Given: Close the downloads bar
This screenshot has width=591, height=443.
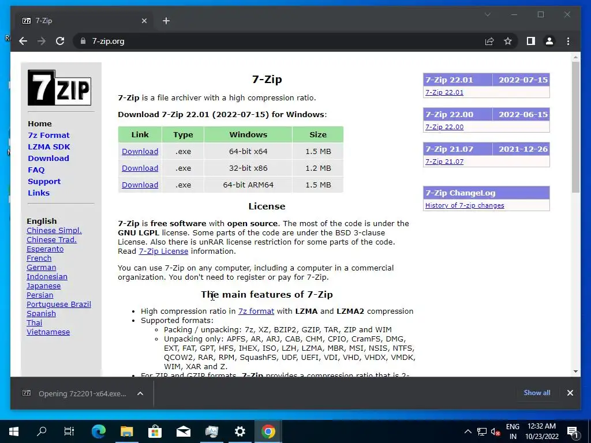Looking at the screenshot, I should (570, 393).
